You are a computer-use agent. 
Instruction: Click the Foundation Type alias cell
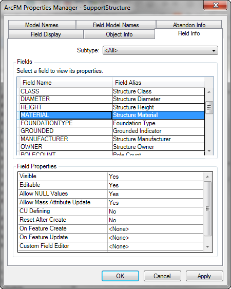tap(158, 123)
